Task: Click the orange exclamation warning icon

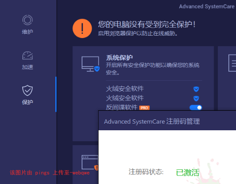Action: tap(82, 29)
